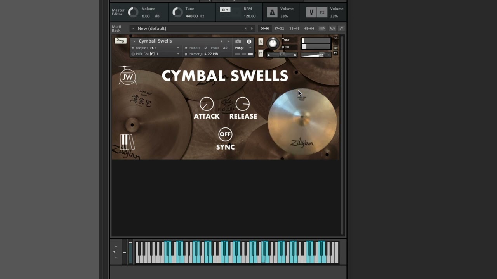Toggle the KSP script panel

322,28
